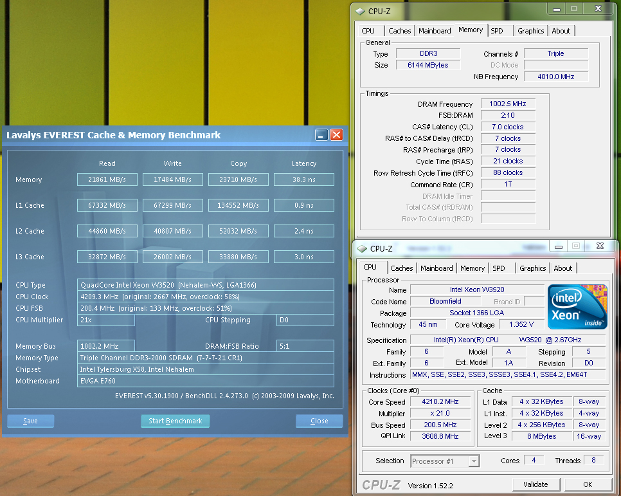Screen dimensions: 621x496
Task: Open the Caches tab in the lower CPU-Z window
Action: coord(402,268)
